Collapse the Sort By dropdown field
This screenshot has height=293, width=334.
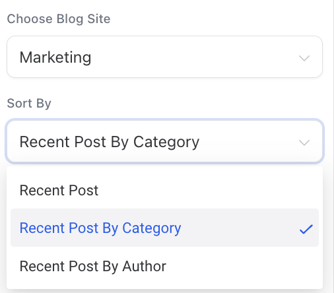164,141
